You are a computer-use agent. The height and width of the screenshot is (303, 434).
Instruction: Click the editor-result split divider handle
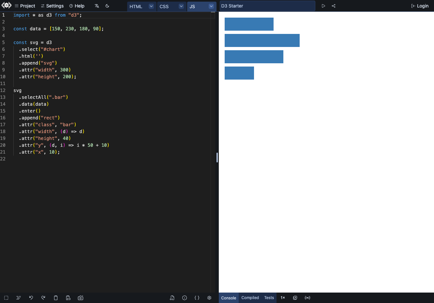[217, 158]
